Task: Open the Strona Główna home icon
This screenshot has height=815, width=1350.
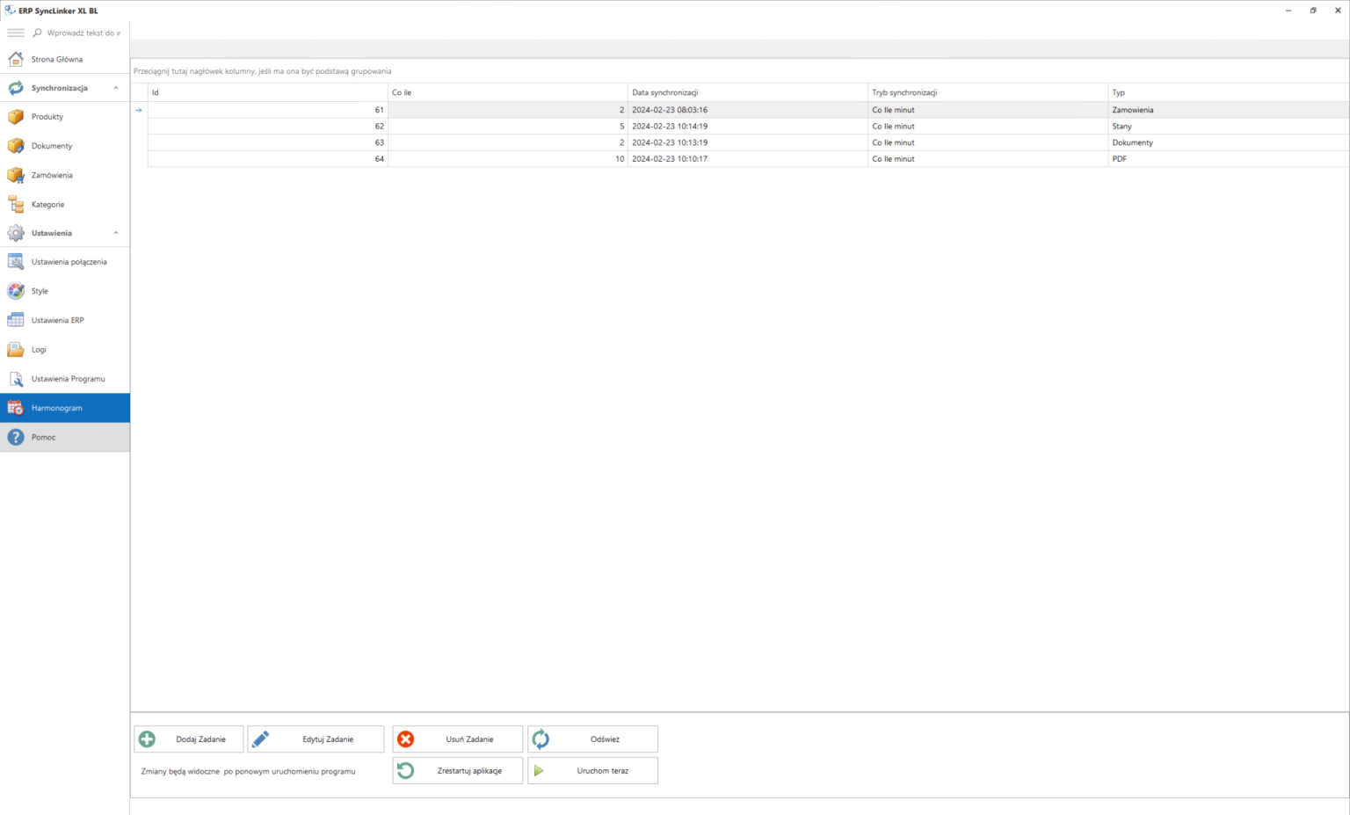Action: (14, 58)
